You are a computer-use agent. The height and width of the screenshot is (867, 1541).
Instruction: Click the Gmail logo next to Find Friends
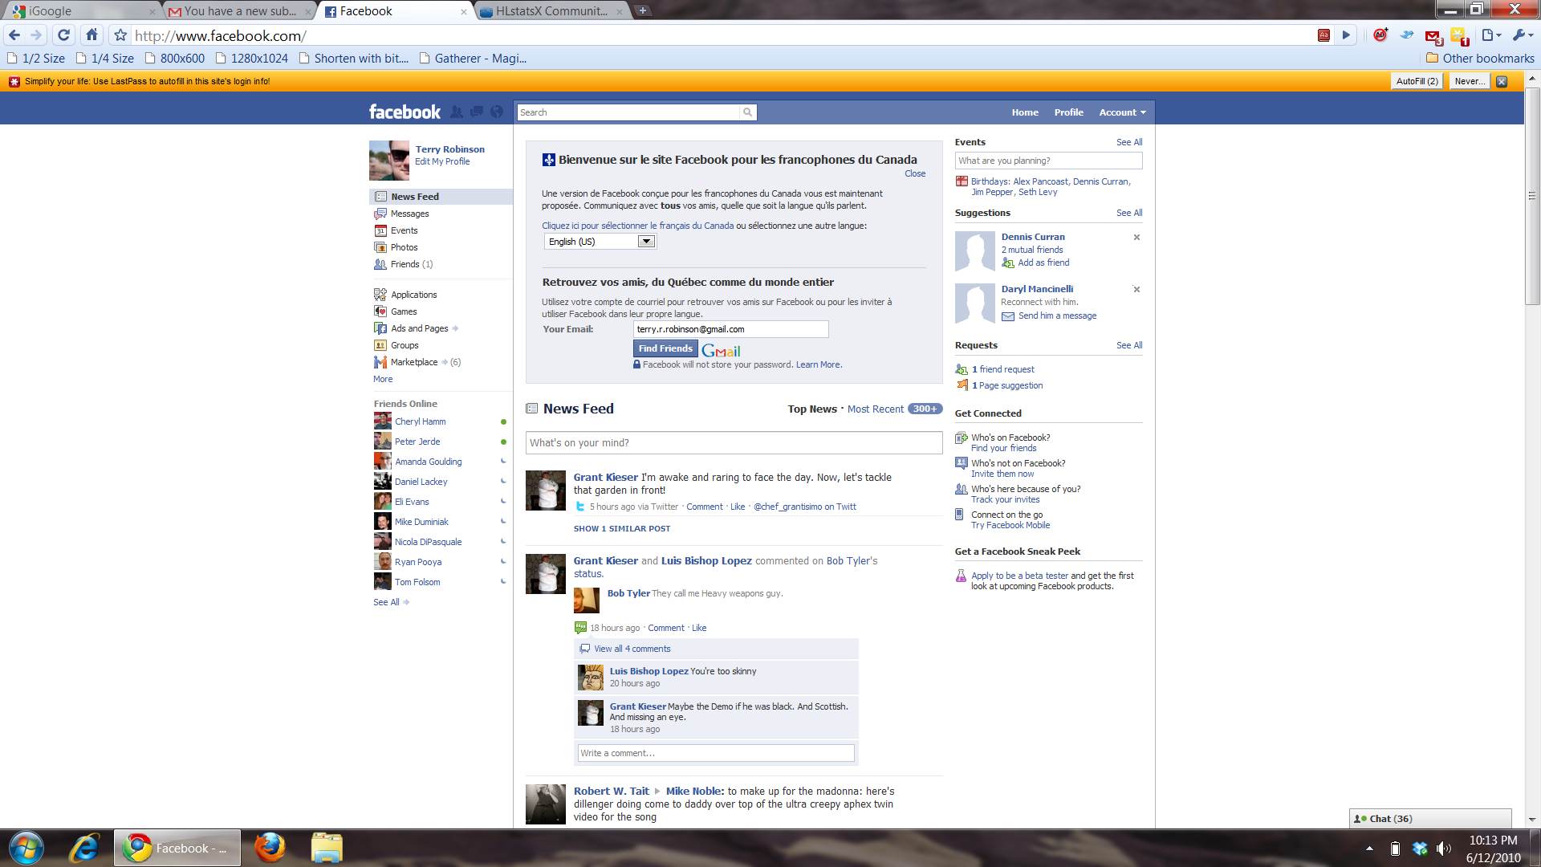[721, 351]
